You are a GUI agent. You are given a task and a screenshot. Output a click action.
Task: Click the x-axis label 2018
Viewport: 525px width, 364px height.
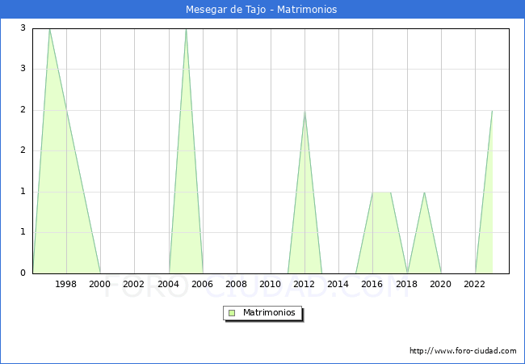click(x=406, y=284)
